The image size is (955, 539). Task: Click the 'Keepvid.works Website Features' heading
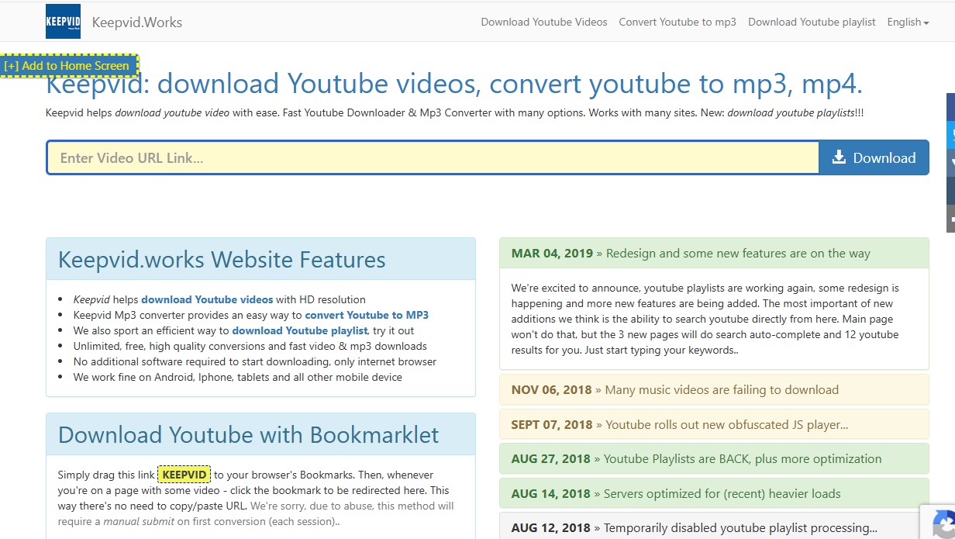tap(222, 259)
